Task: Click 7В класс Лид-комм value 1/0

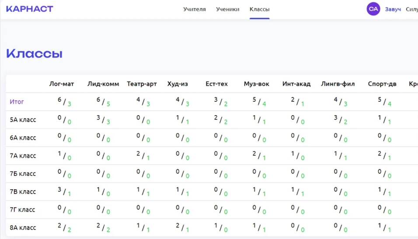Action: (x=103, y=191)
